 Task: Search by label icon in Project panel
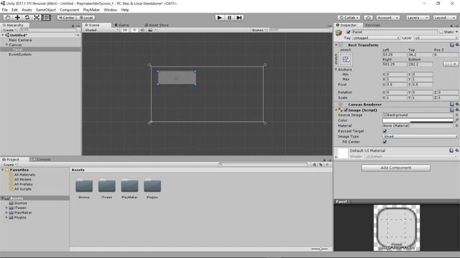click(x=321, y=164)
